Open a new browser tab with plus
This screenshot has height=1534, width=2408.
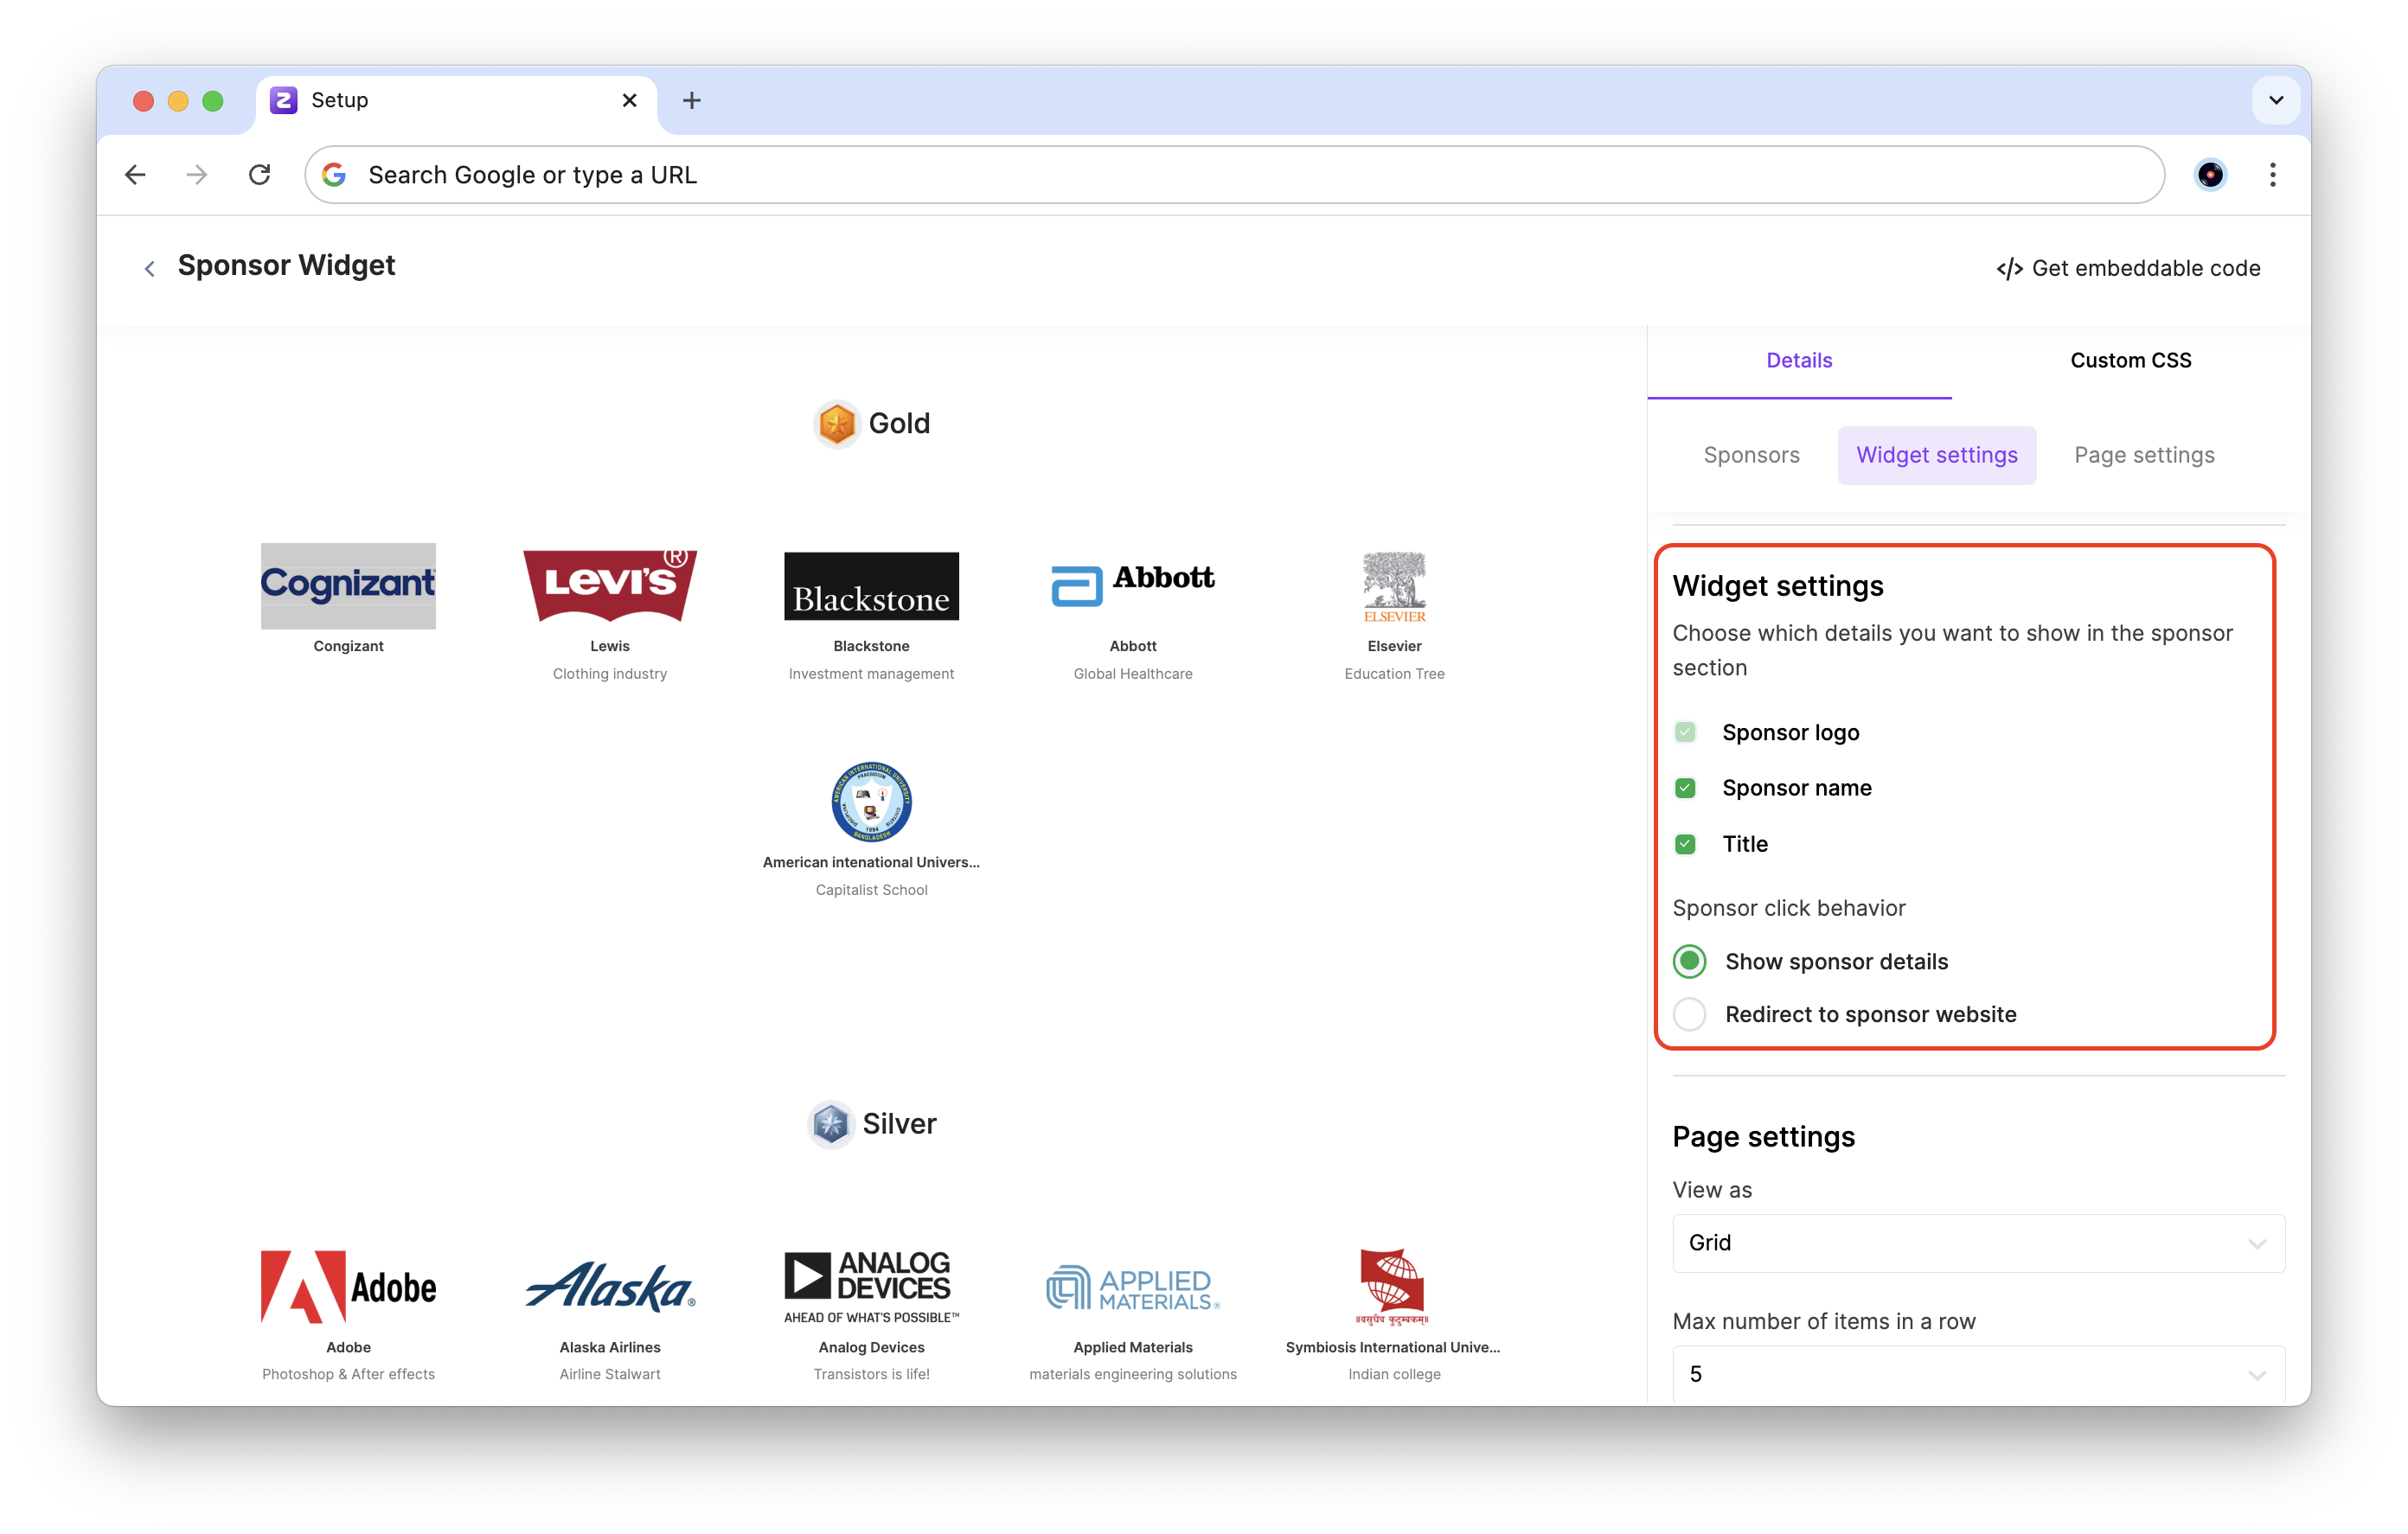click(x=691, y=100)
